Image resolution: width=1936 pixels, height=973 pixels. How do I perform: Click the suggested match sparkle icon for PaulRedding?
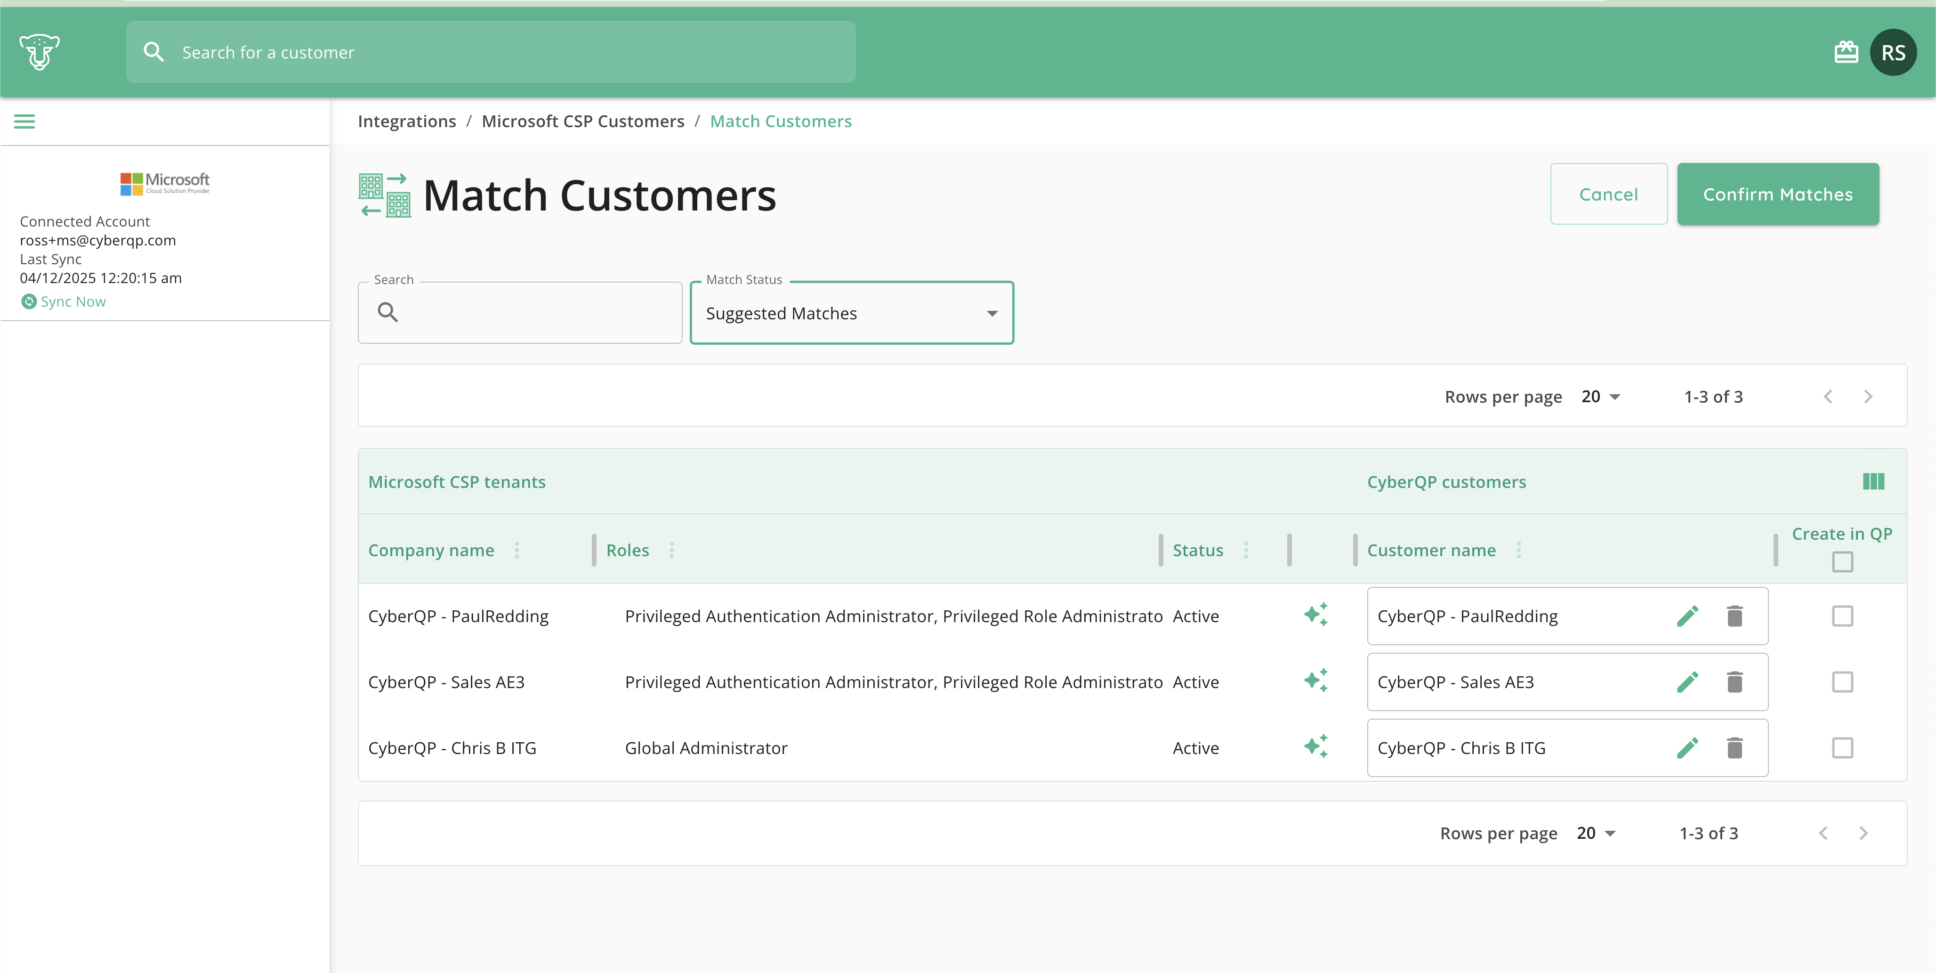(x=1315, y=614)
